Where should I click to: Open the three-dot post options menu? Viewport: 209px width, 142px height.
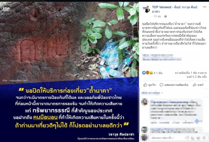204,7
